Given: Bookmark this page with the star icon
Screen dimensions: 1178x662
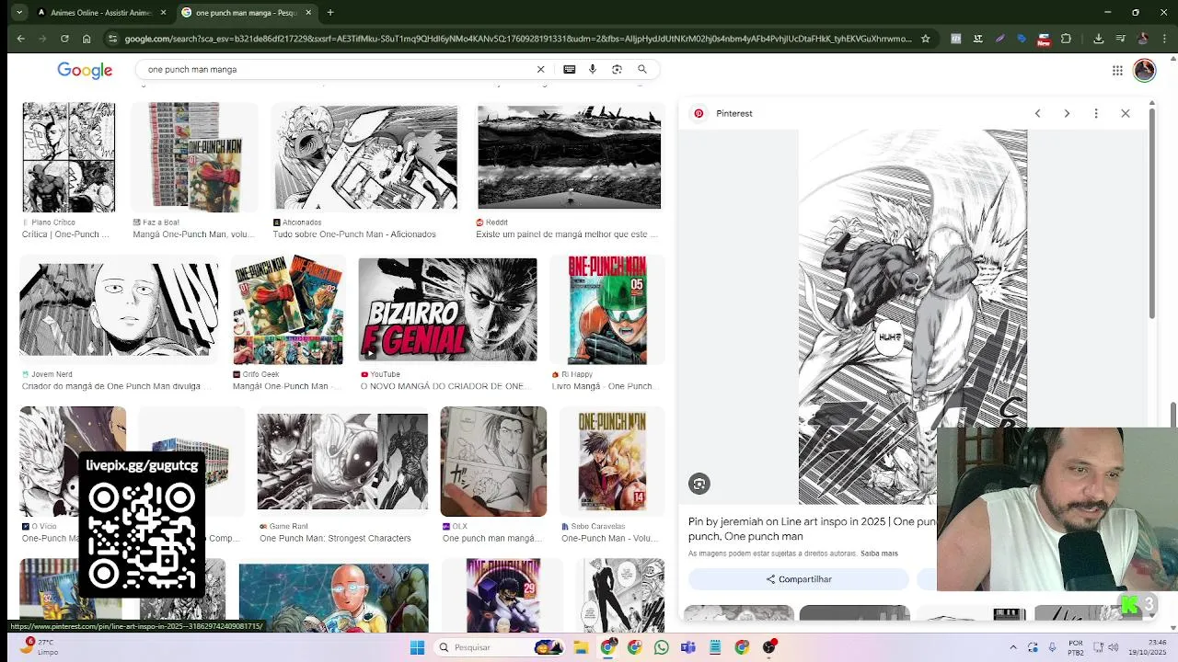Looking at the screenshot, I should pos(925,39).
